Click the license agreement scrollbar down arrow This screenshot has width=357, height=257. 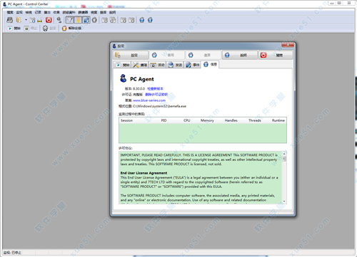point(284,201)
